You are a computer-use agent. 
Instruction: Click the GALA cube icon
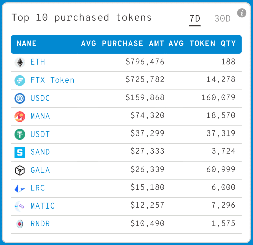pos(20,170)
